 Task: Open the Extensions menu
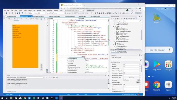pos(50,11)
